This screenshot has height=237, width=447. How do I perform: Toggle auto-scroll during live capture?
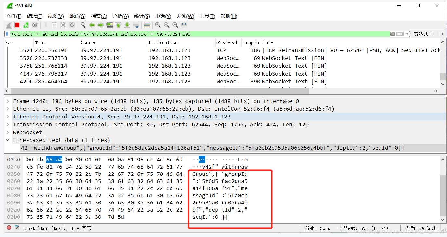(x=136, y=25)
